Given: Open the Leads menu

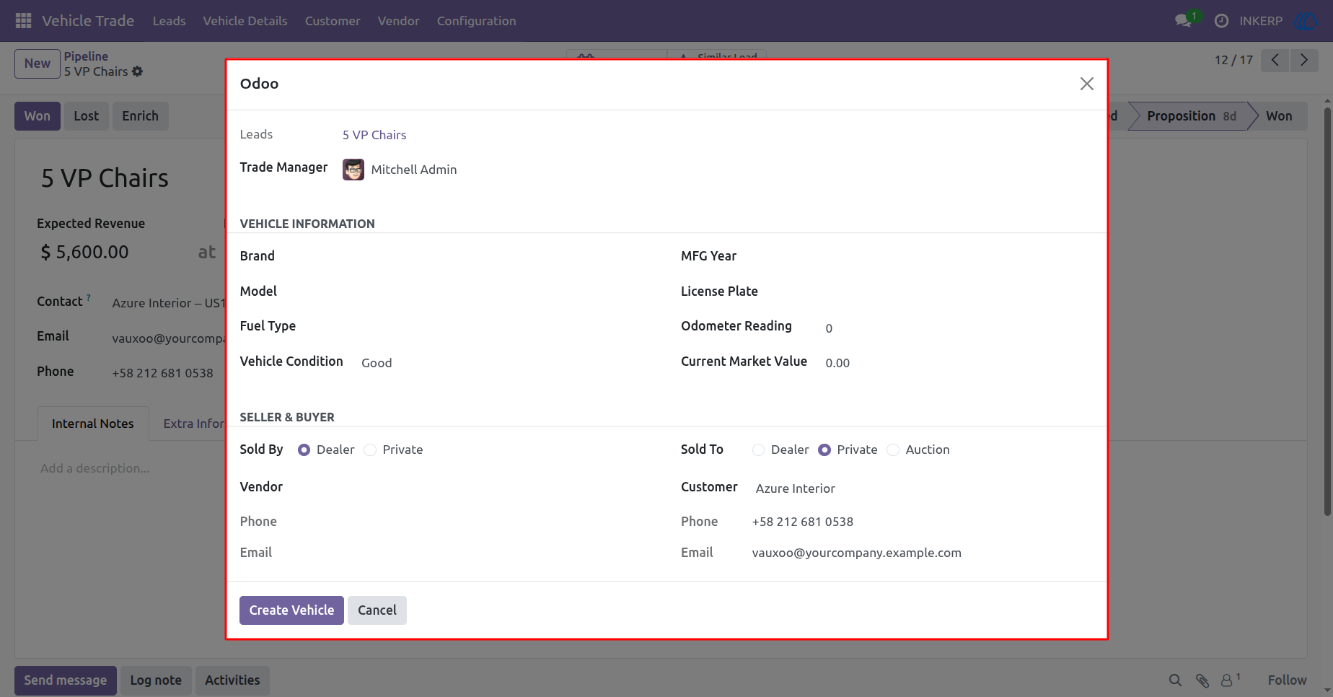Looking at the screenshot, I should pos(170,21).
